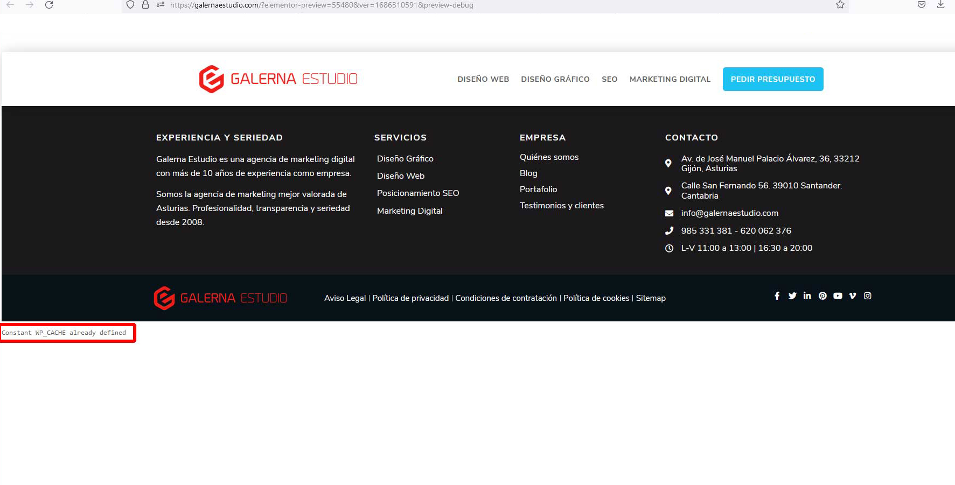
Task: Click the Santander, Cantabria address text
Action: pyautogui.click(x=762, y=191)
